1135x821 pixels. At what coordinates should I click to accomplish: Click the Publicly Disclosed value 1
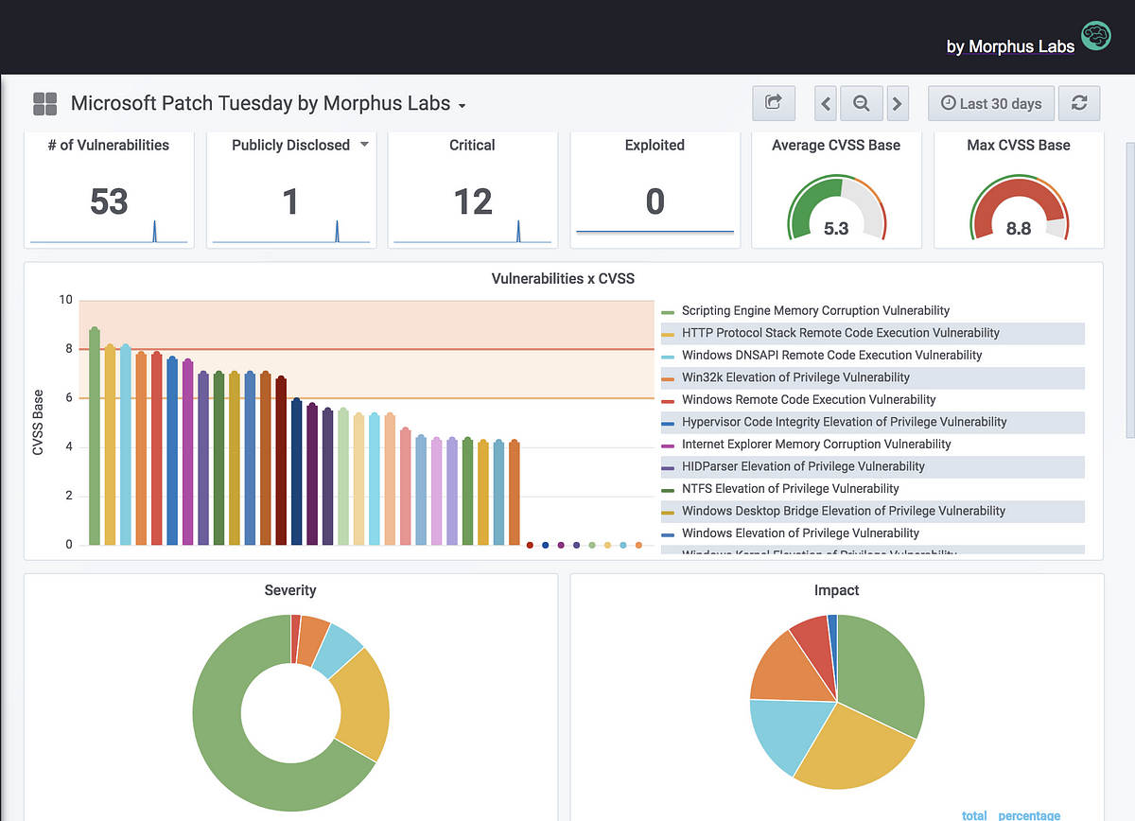tap(290, 201)
